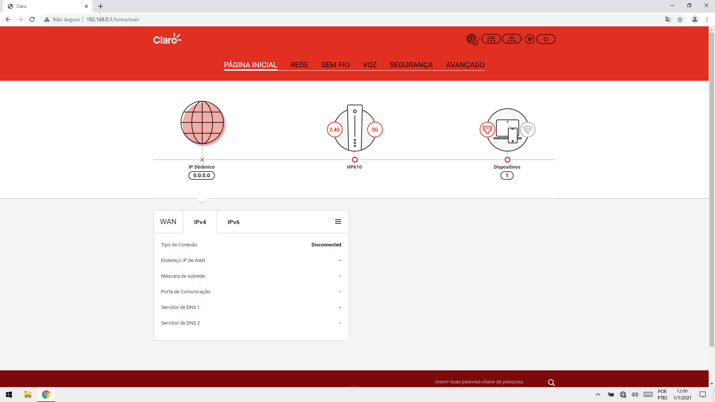The image size is (715, 402).
Task: Open the Windows Start menu
Action: (x=9, y=395)
